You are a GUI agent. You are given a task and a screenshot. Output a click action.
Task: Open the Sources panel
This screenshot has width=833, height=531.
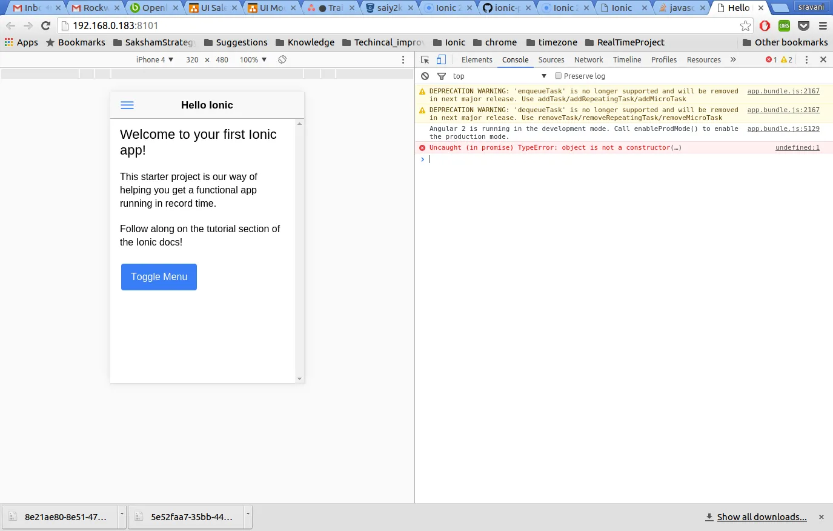coord(551,59)
